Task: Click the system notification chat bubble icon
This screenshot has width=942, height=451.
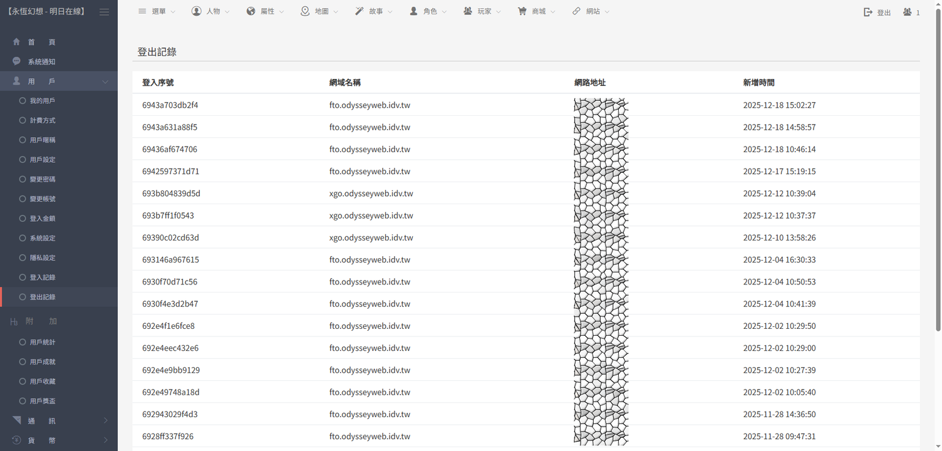Action: (x=17, y=61)
